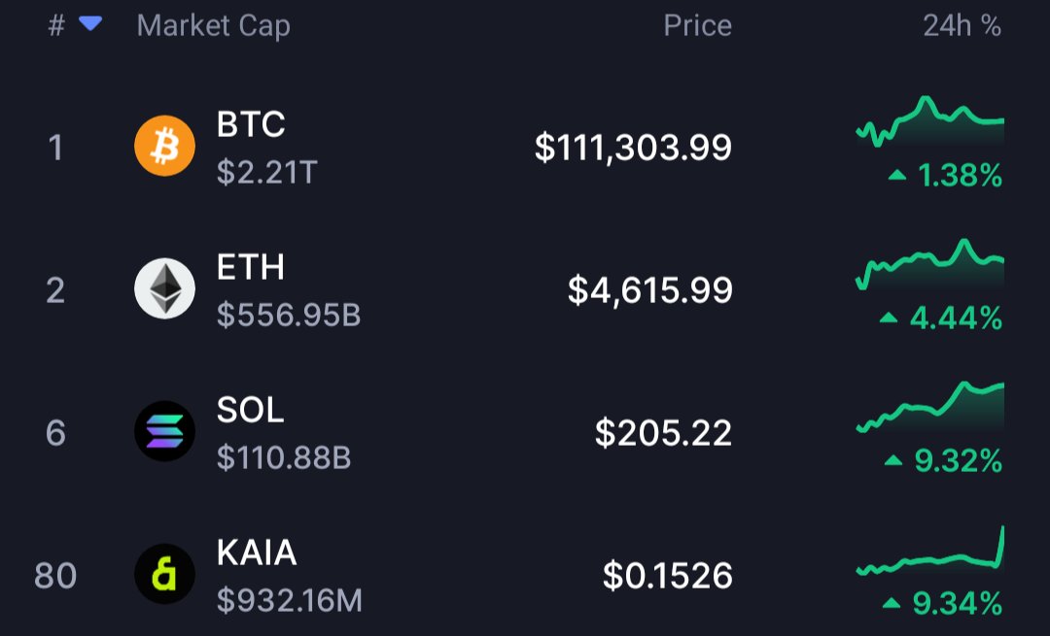
Task: Open the SOL 24h sparkline chart
Action: pos(930,407)
